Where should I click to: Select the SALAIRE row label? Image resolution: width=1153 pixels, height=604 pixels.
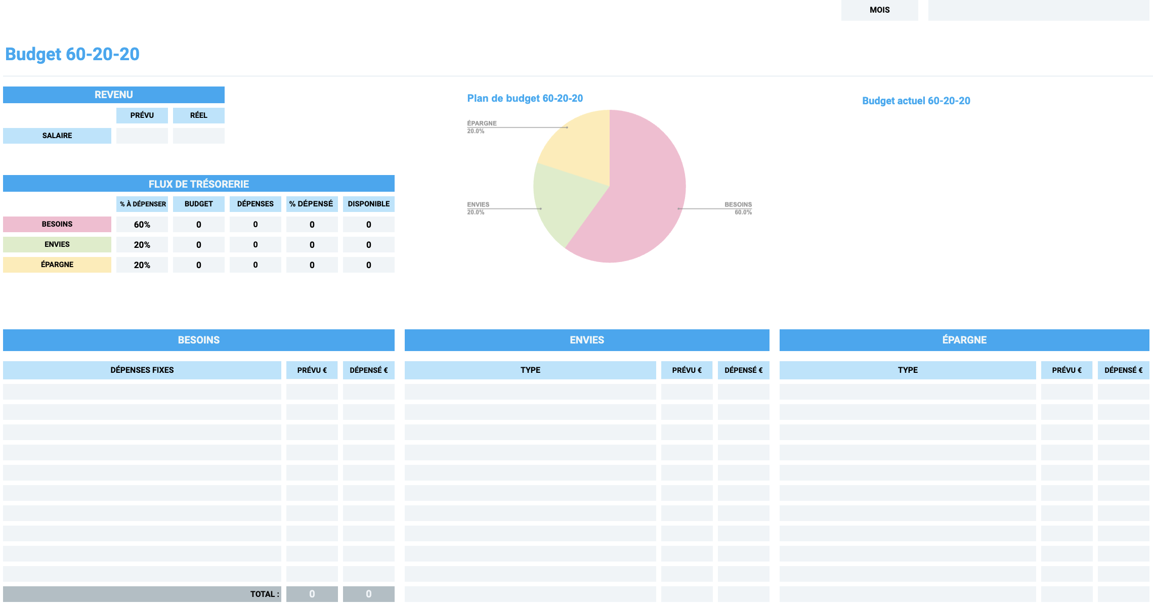(x=57, y=136)
